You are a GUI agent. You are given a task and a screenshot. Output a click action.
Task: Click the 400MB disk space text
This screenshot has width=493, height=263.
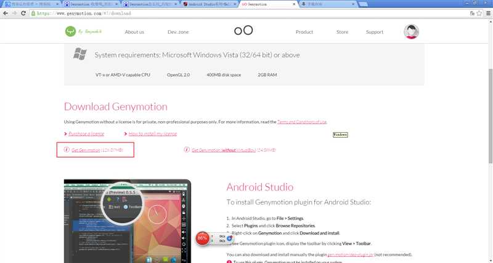(x=224, y=75)
